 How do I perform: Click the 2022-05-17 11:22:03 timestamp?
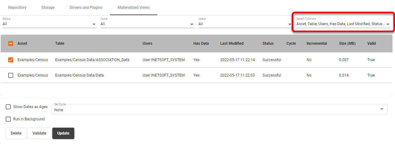tap(238, 75)
